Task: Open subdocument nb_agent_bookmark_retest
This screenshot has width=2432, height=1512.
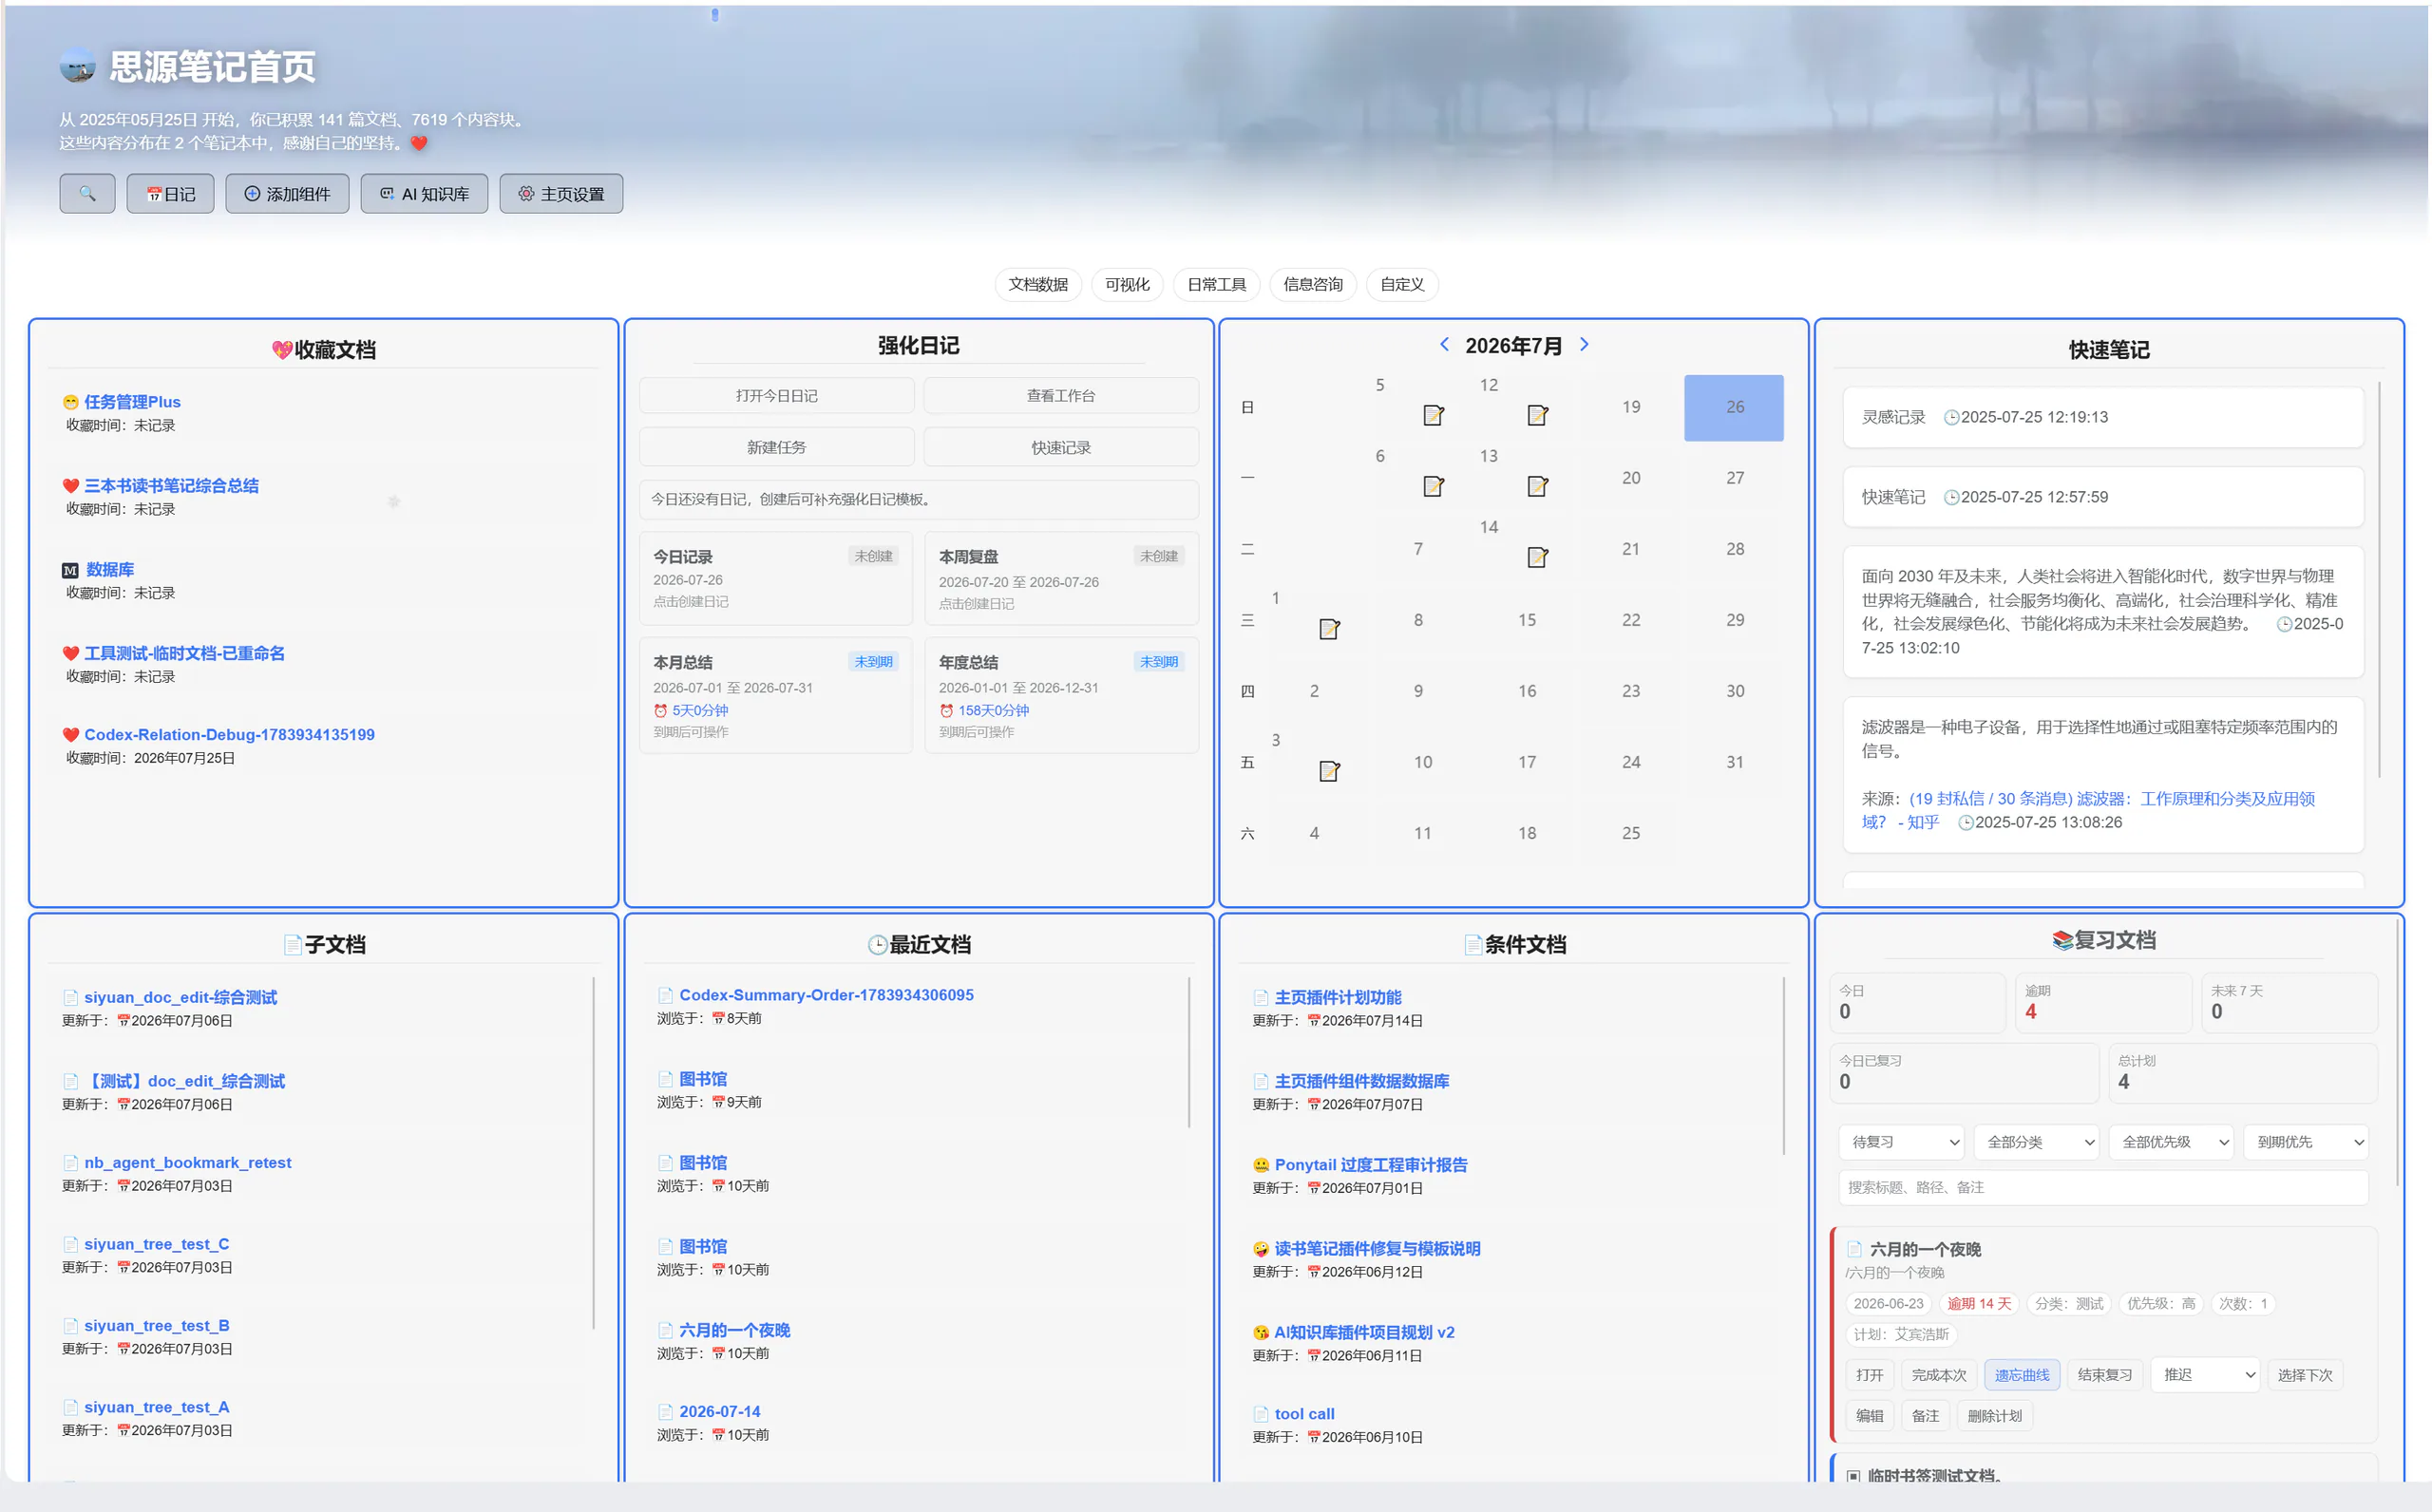Action: tap(188, 1163)
